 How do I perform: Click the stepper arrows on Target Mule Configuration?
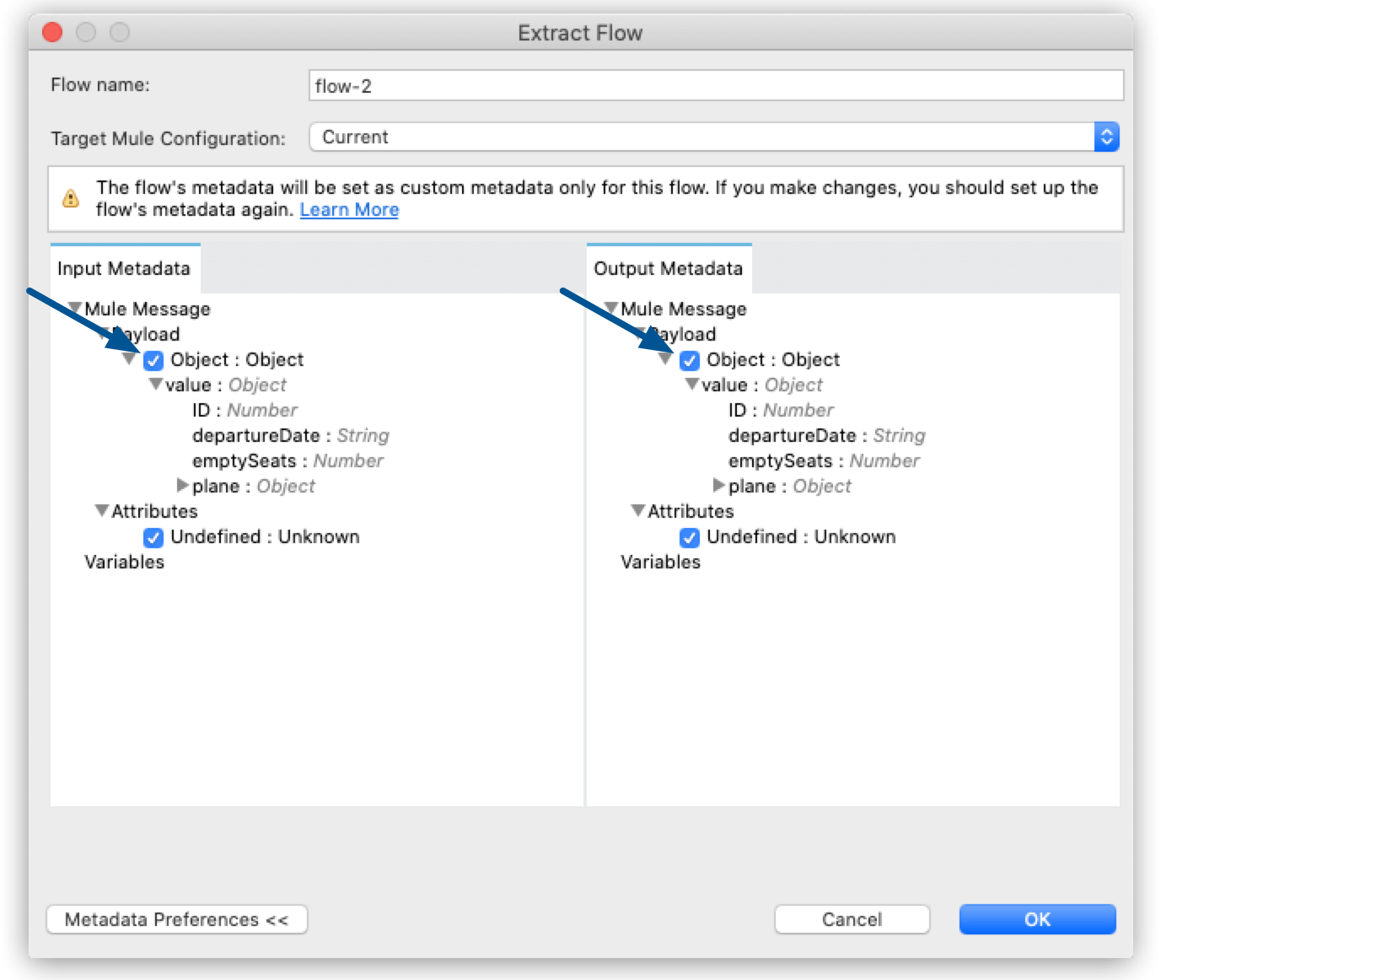click(1107, 137)
